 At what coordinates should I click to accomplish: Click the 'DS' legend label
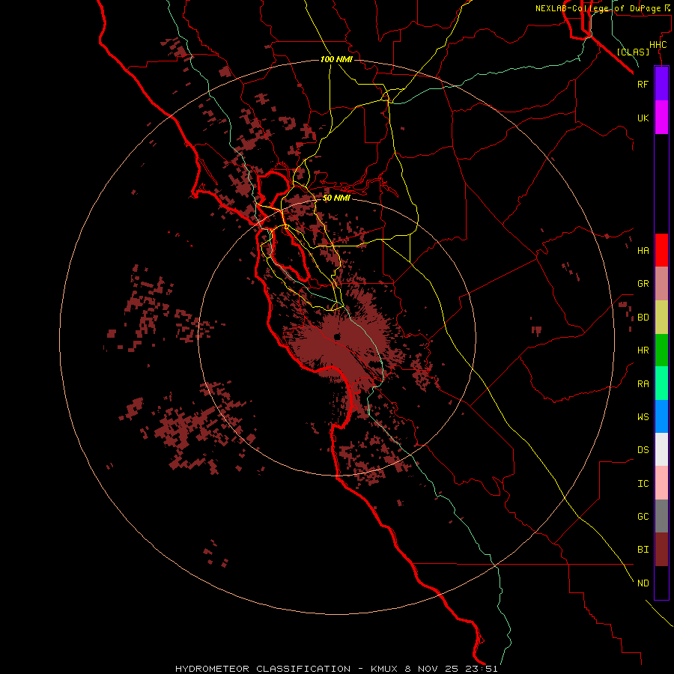click(643, 450)
